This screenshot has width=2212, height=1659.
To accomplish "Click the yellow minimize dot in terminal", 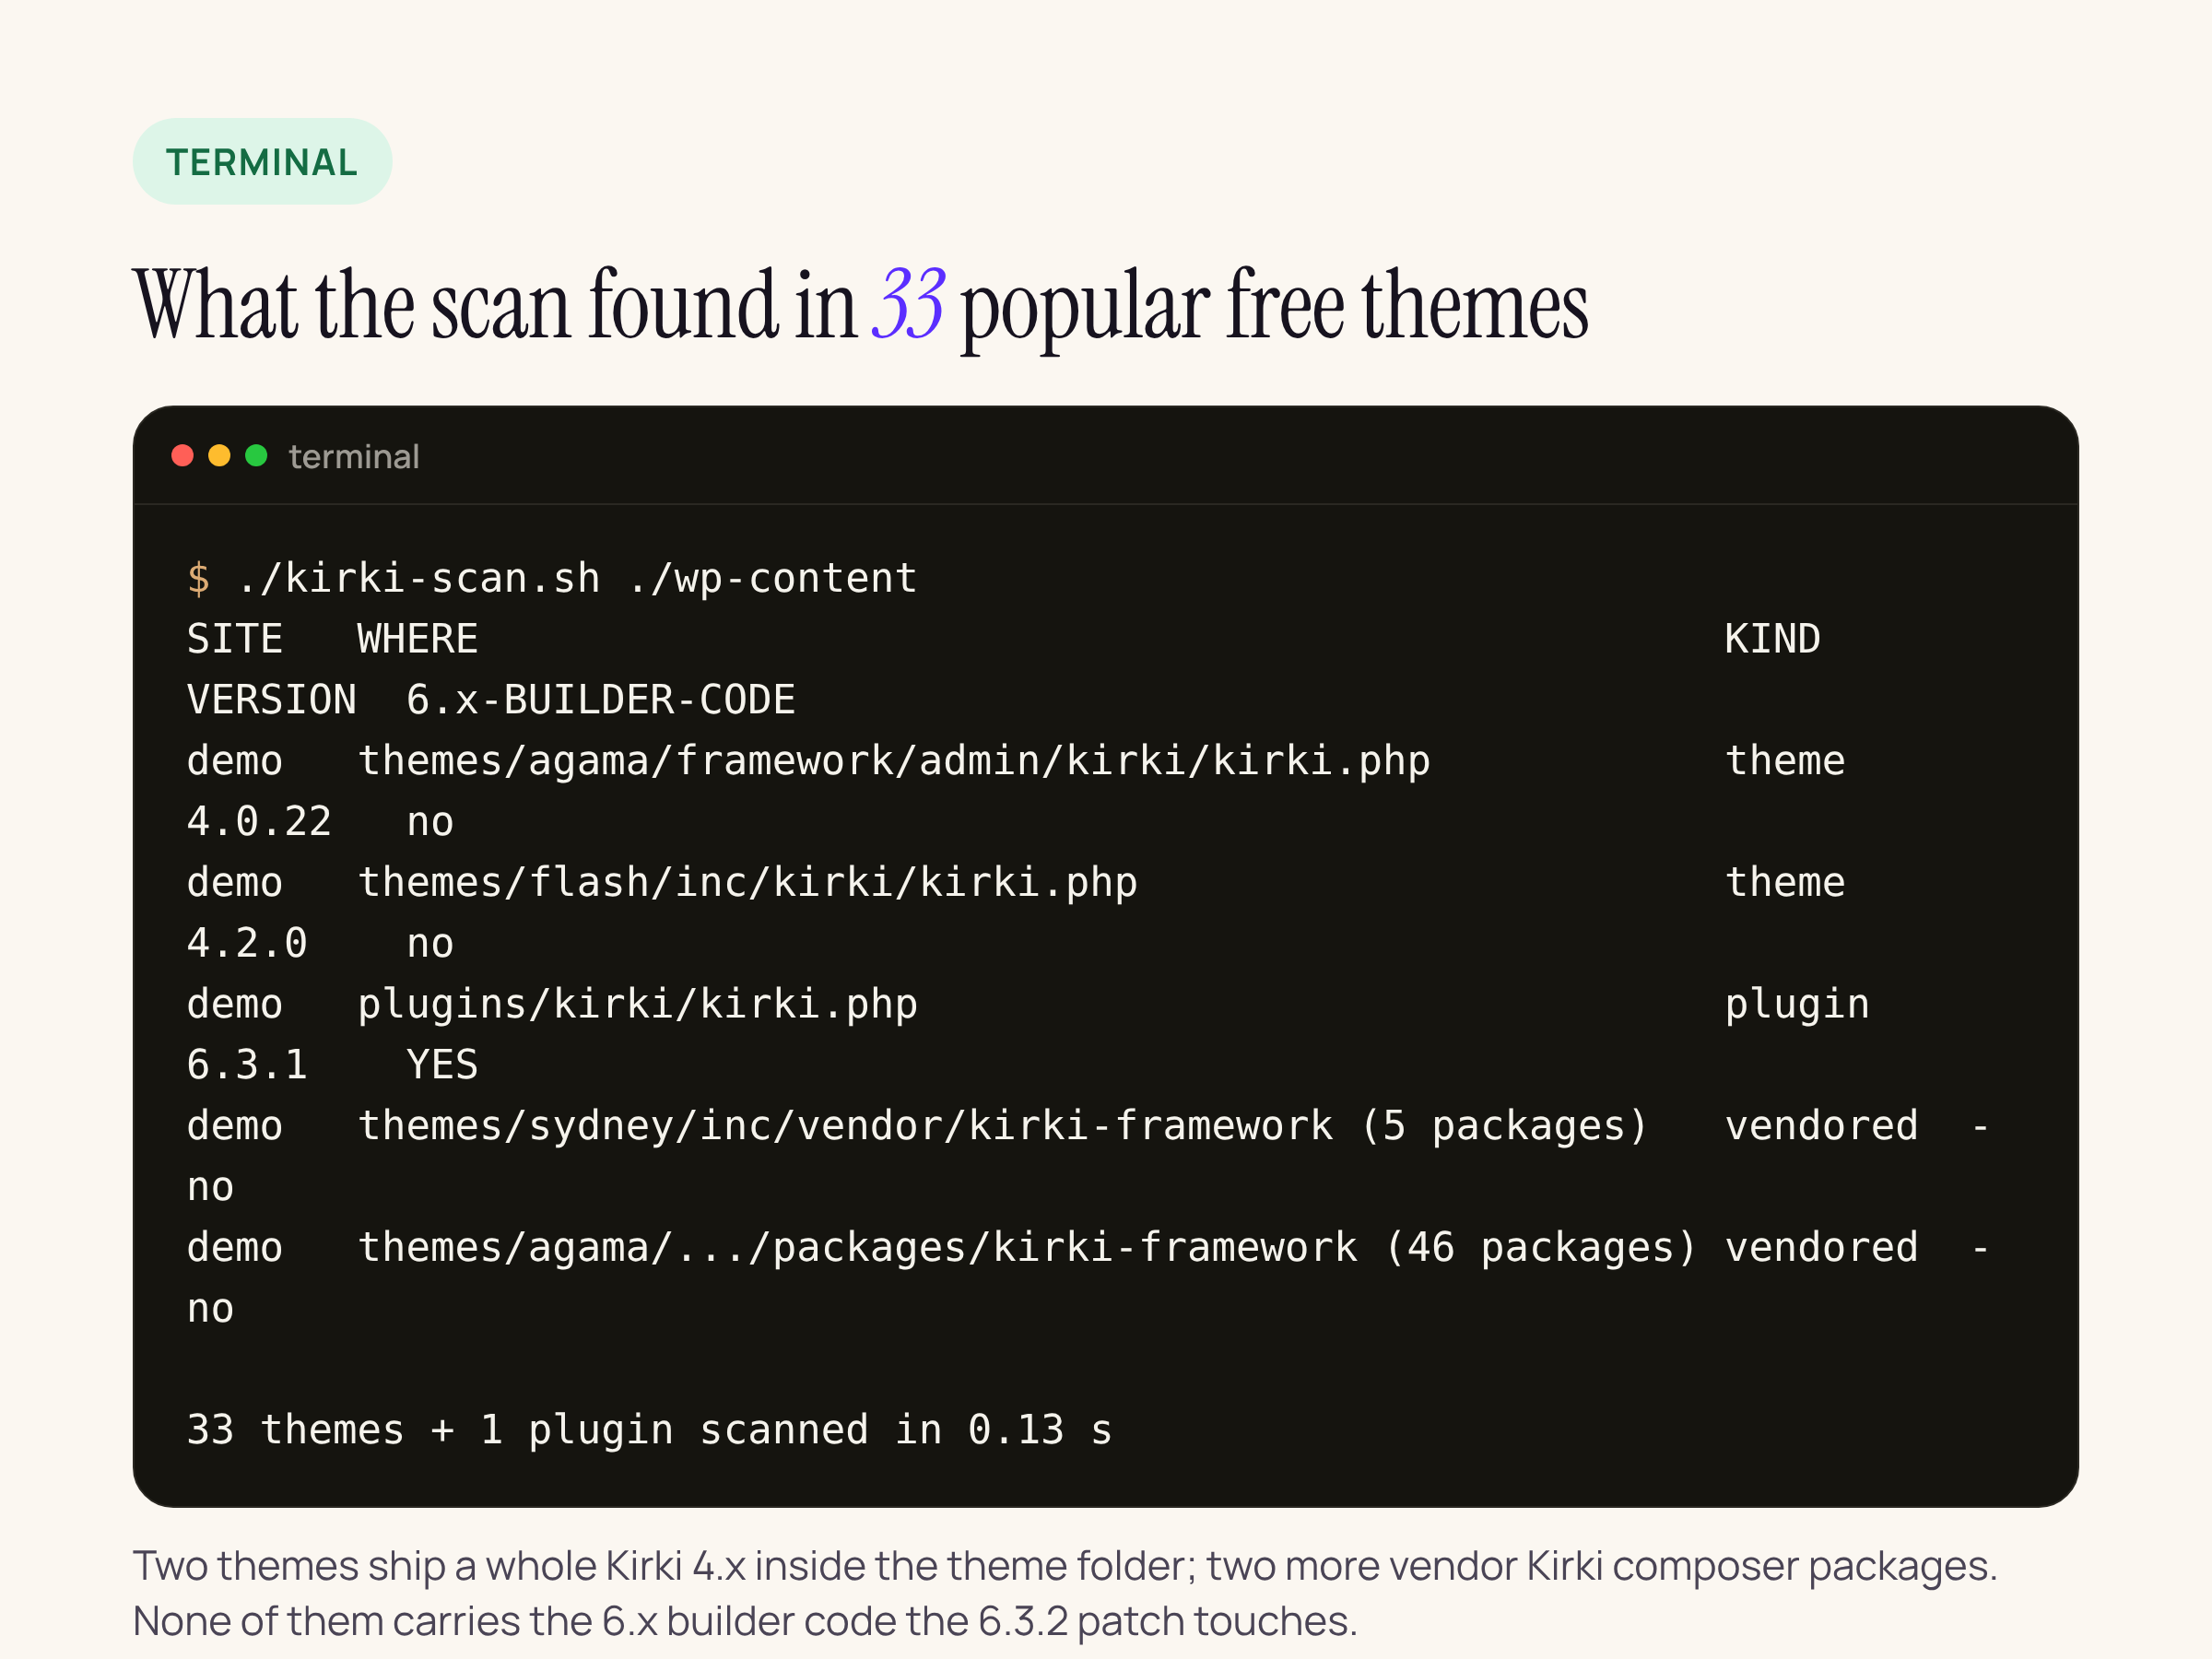I will 219,456.
